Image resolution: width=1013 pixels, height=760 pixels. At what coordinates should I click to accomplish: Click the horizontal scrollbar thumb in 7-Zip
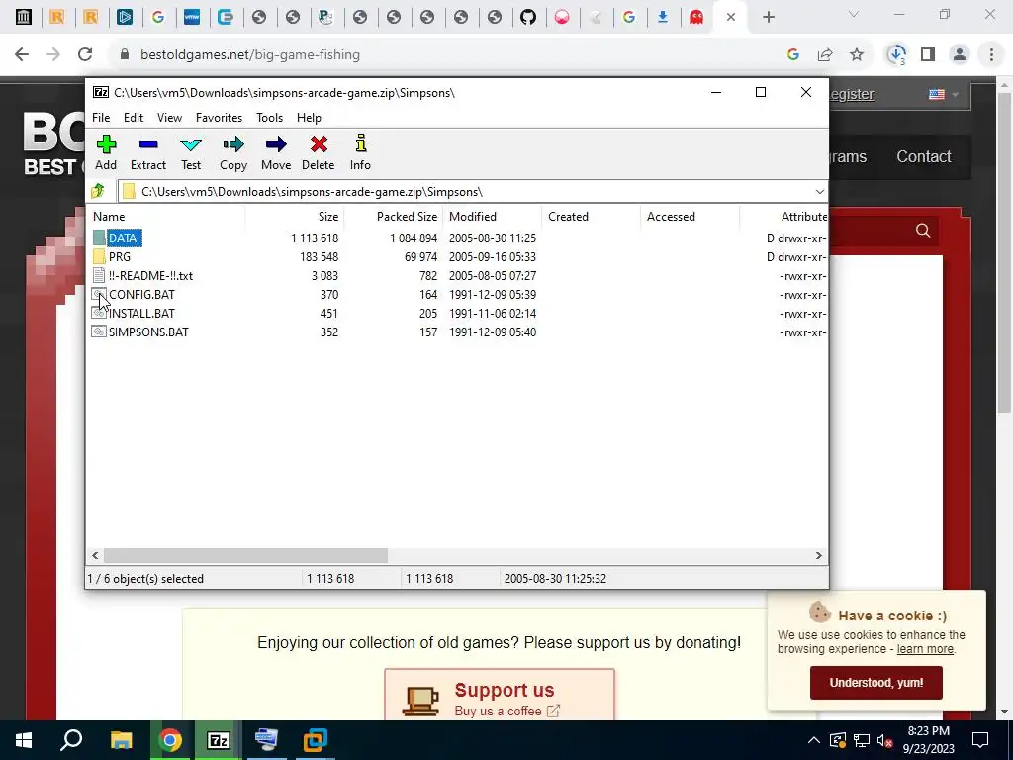pos(245,556)
